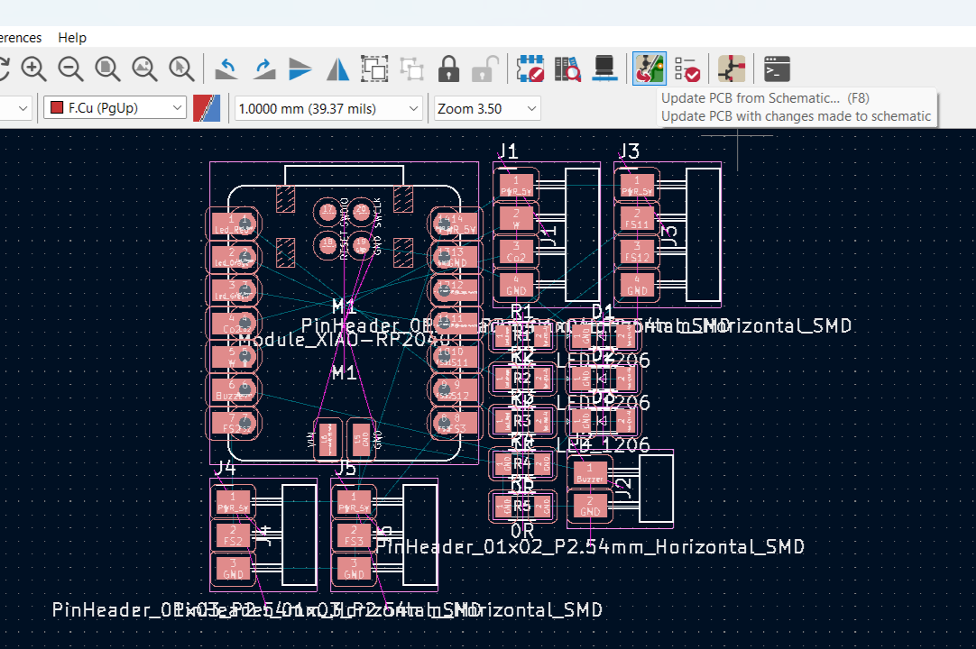Select the rotated J2 label on connector
The image size is (976, 649).
tap(623, 489)
